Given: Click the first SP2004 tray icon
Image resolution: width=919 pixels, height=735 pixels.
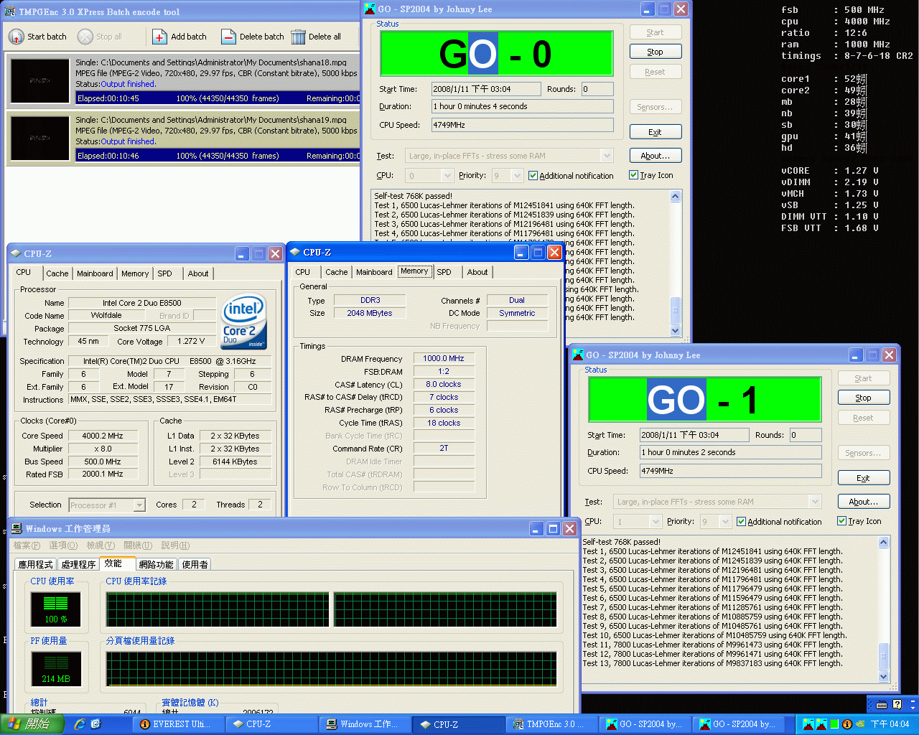Looking at the screenshot, I should [808, 724].
